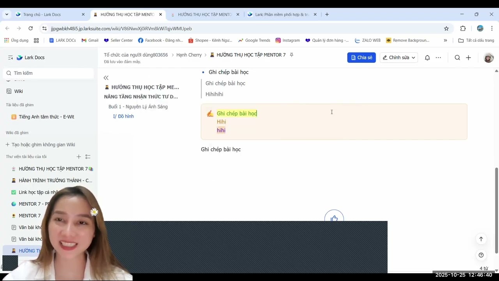This screenshot has height=281, width=499.
Task: Open the more options ellipsis menu
Action: coord(438,57)
